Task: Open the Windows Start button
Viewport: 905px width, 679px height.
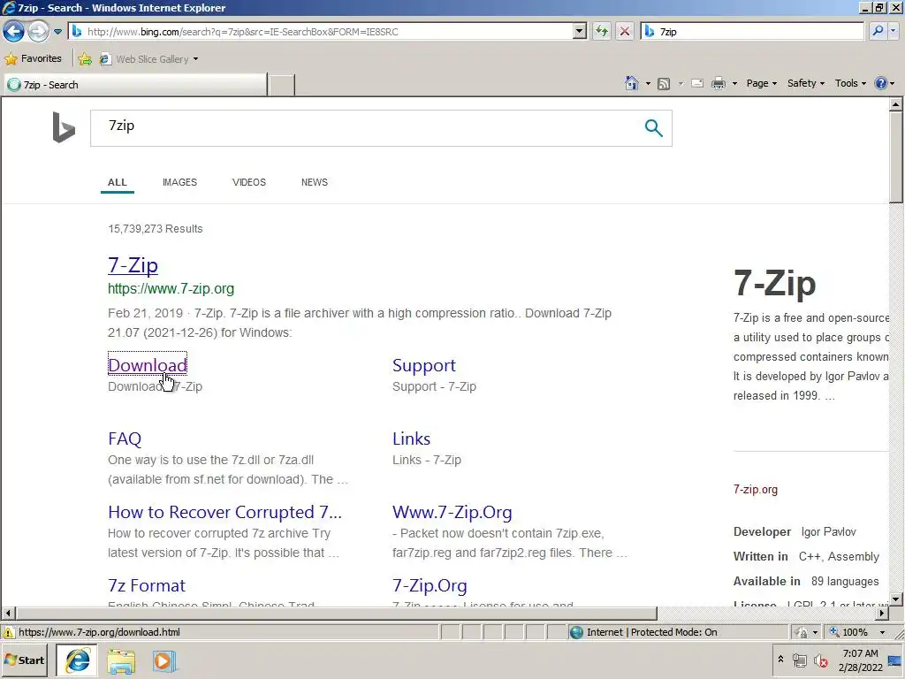Action: (24, 660)
